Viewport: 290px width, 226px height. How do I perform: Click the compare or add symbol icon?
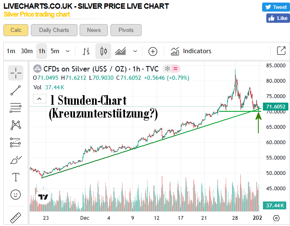click(x=153, y=51)
